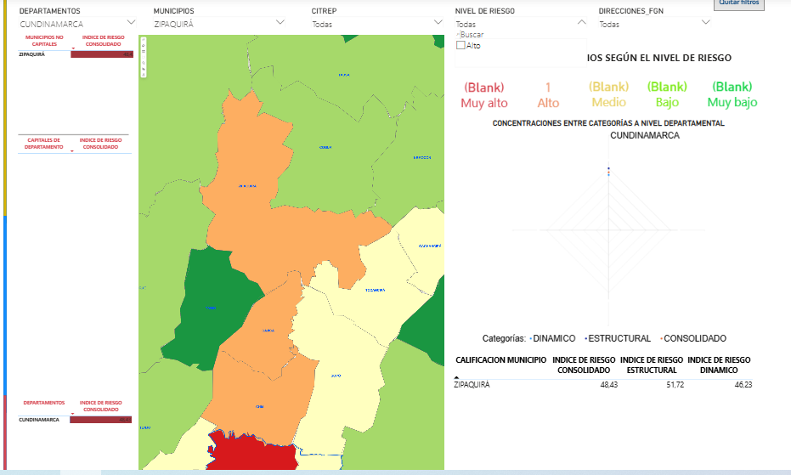Click the Quitar filtros button
The height and width of the screenshot is (475, 791).
pos(740,3)
